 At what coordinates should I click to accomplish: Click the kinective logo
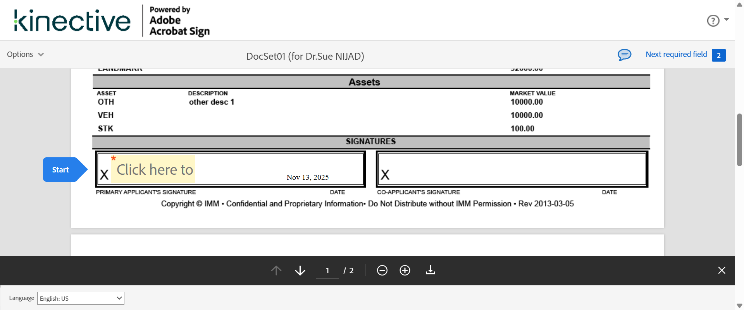pos(72,21)
